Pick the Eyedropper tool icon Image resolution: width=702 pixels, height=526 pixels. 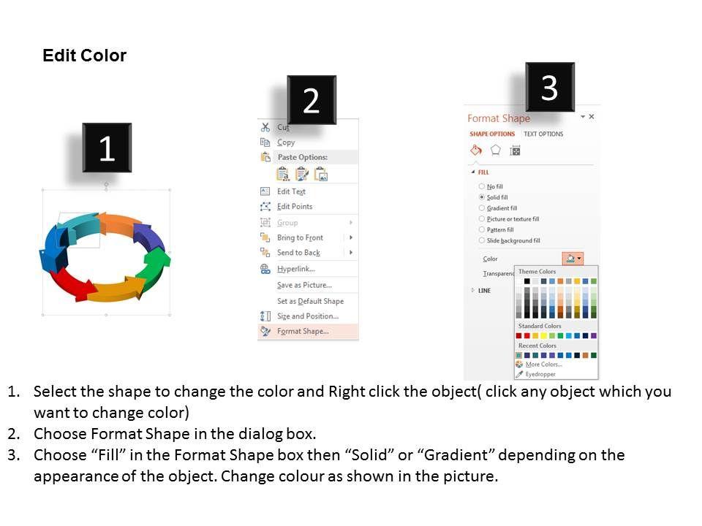[519, 374]
